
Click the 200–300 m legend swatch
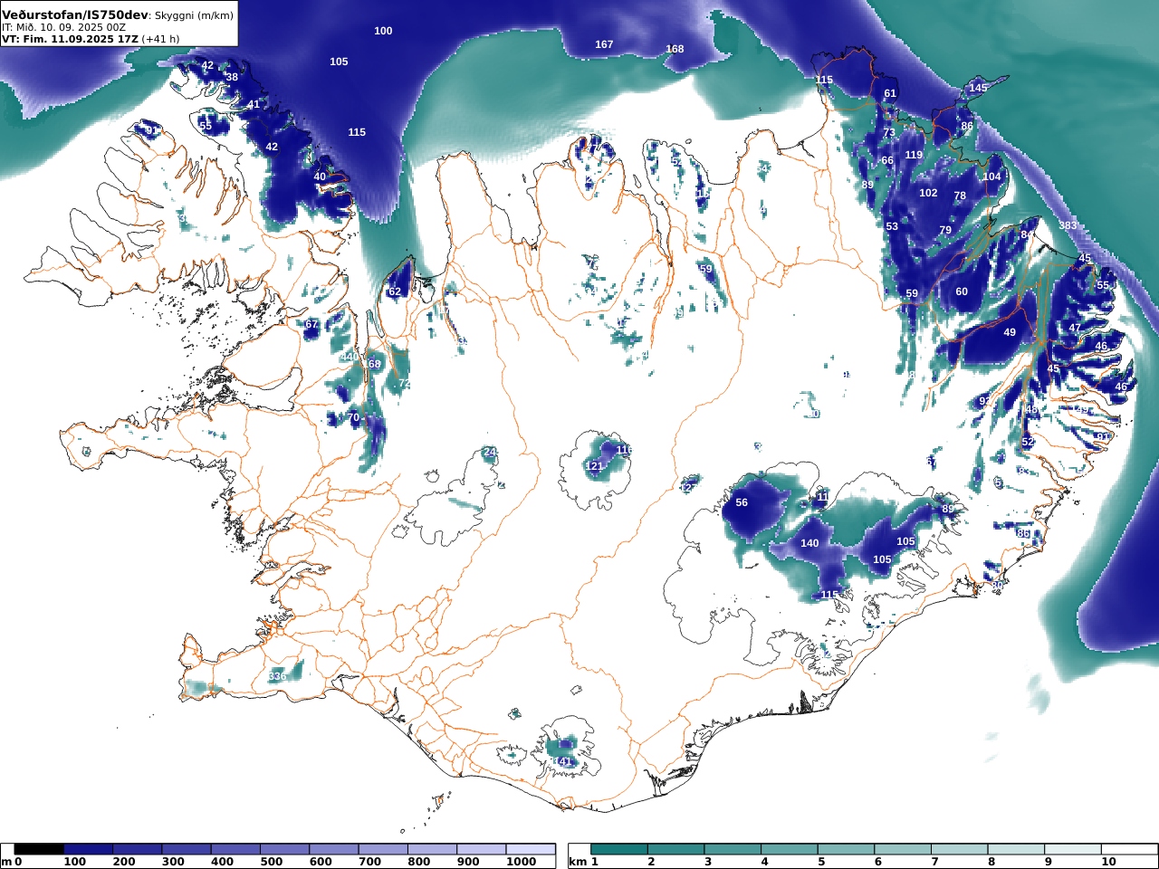tap(137, 849)
